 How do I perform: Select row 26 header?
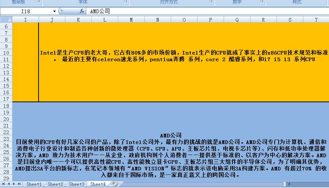point(6,158)
